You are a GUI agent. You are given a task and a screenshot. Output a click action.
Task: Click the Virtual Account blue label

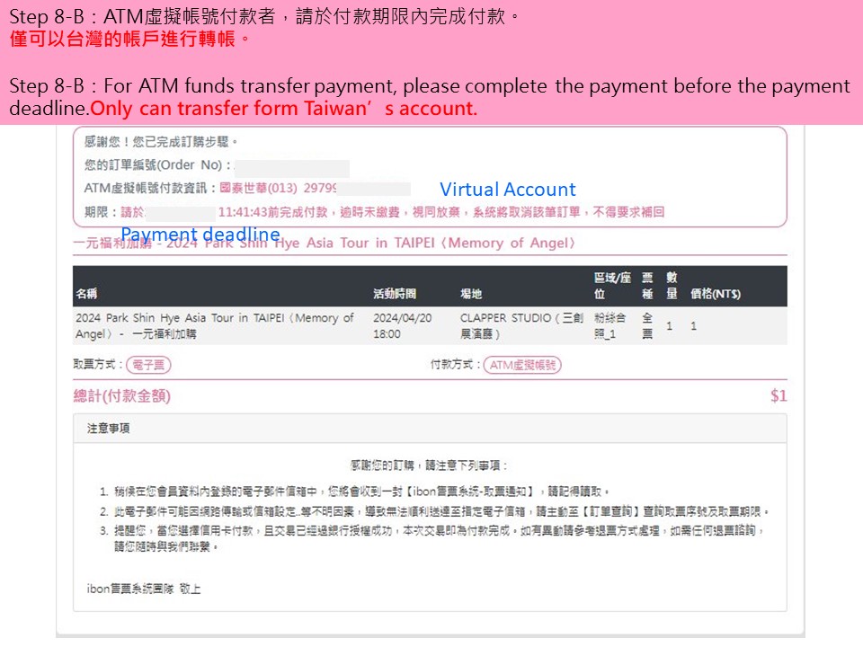pos(507,190)
